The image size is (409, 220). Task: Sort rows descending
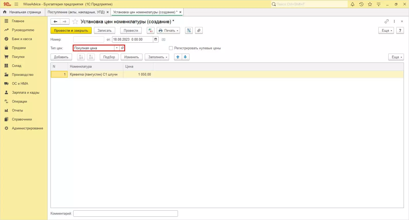[x=91, y=57]
